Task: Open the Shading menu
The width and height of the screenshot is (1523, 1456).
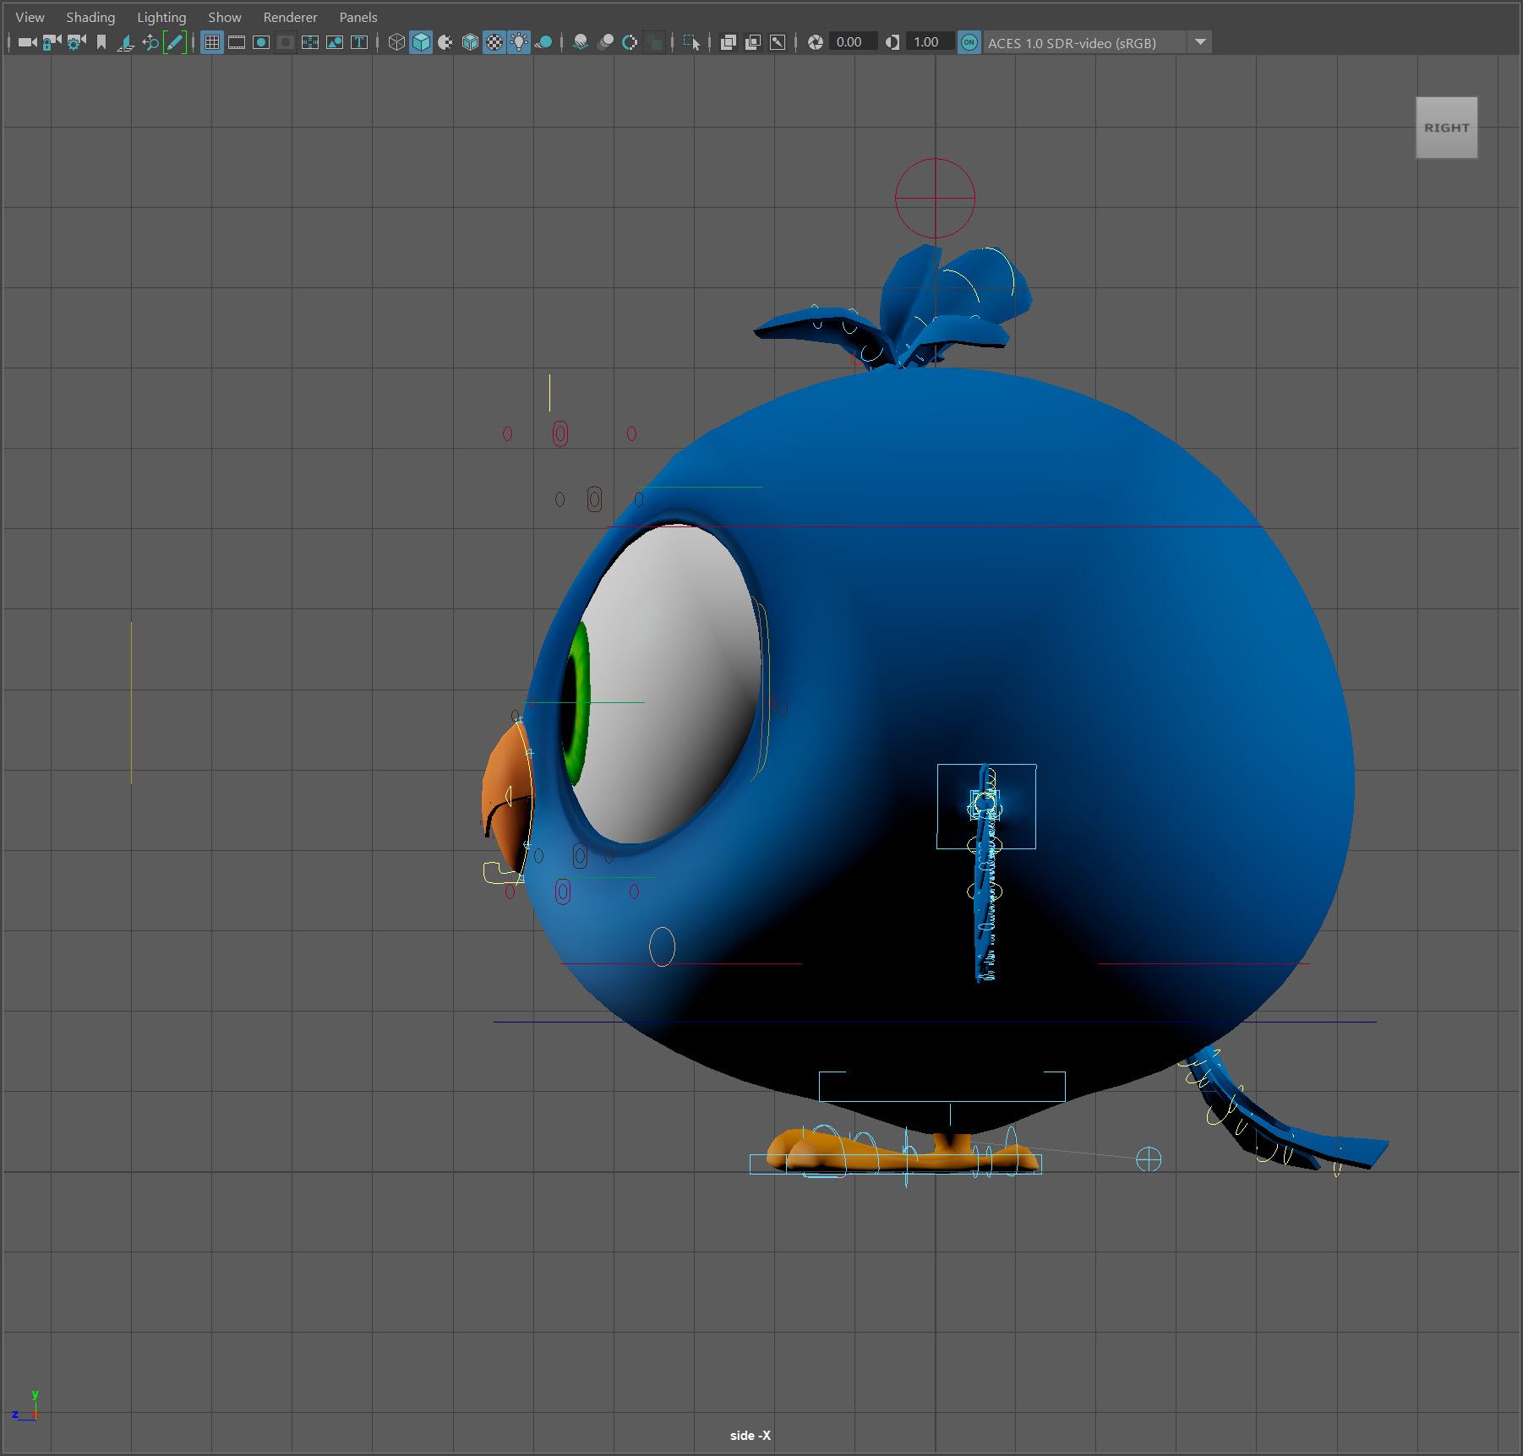Action: click(90, 17)
